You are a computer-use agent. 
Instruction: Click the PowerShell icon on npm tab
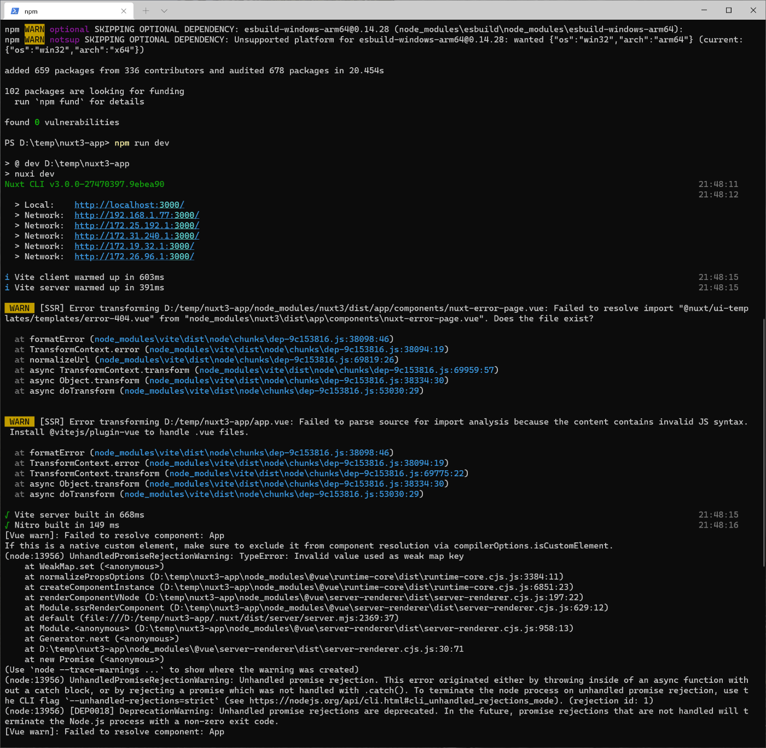coord(15,11)
